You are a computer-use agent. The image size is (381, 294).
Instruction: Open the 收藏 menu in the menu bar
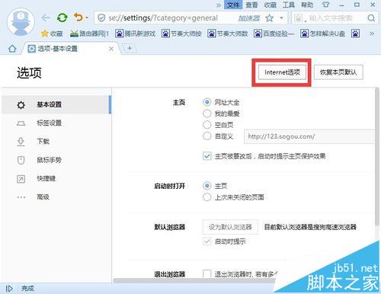271,5
